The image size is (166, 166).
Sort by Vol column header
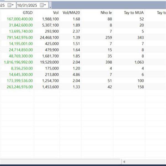(x=56, y=12)
